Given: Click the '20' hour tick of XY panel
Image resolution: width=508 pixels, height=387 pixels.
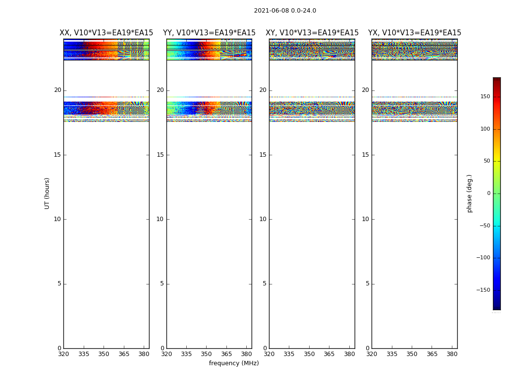Looking at the screenshot, I should click(263, 90).
